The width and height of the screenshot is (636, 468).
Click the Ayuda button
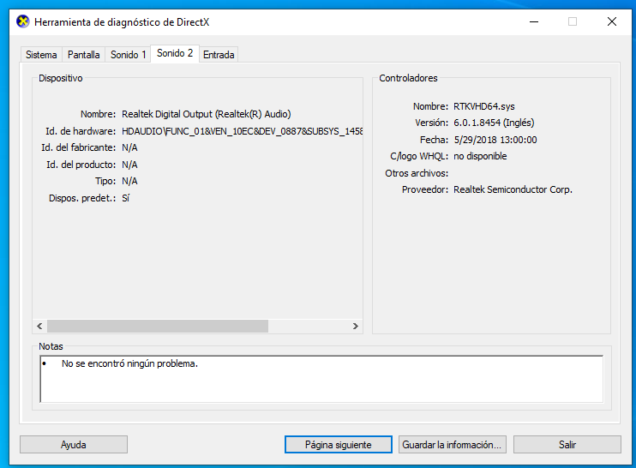[74, 445]
